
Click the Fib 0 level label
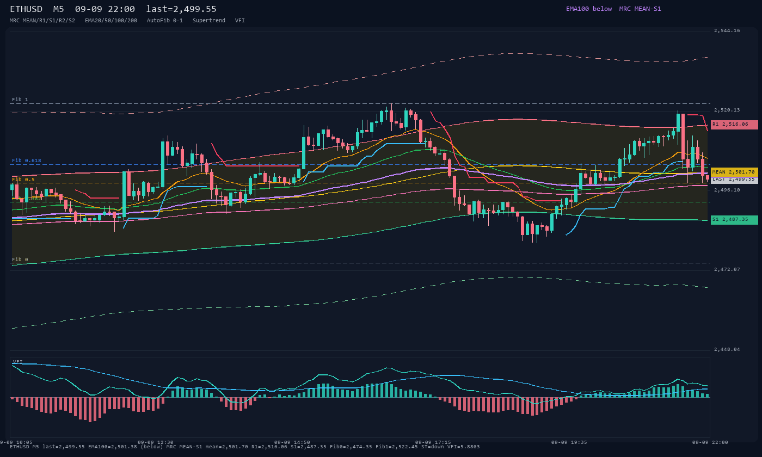[x=20, y=260]
